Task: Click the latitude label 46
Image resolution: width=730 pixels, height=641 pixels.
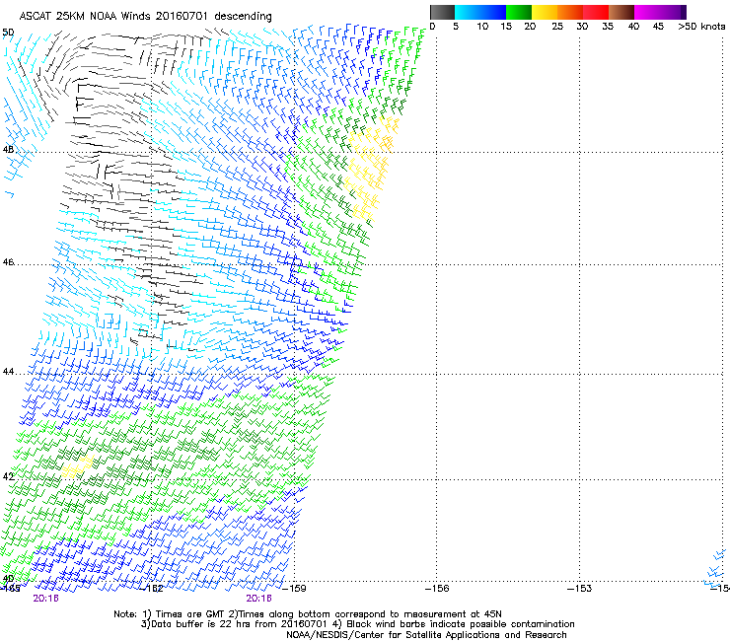Action: coord(8,262)
